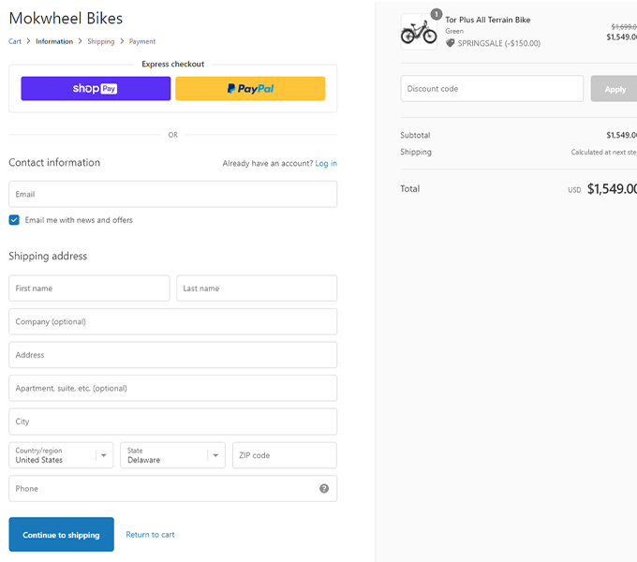This screenshot has height=562, width=637.
Task: Focus the Email input field
Action: (173, 194)
